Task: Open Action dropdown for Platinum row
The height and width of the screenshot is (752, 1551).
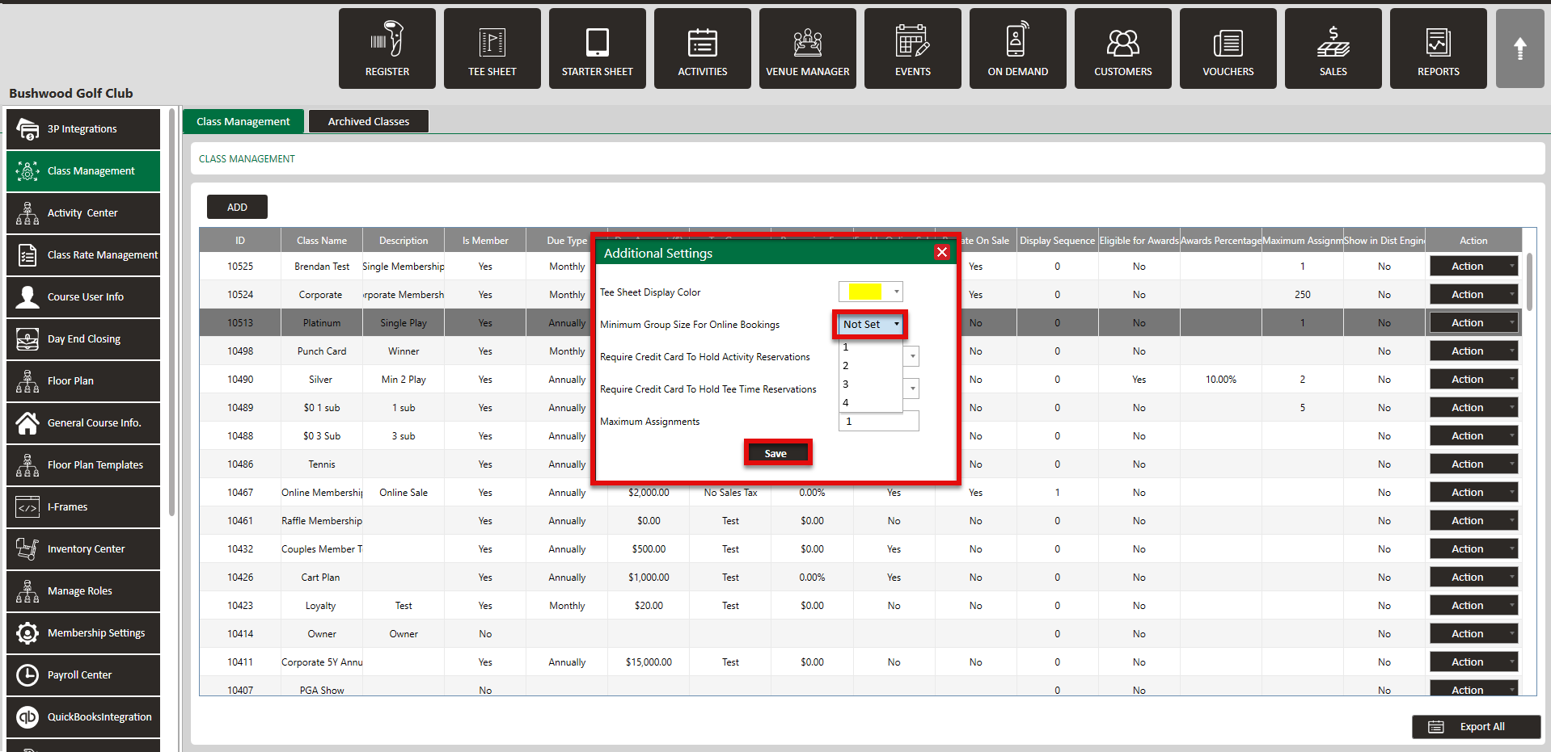Action: click(1473, 323)
